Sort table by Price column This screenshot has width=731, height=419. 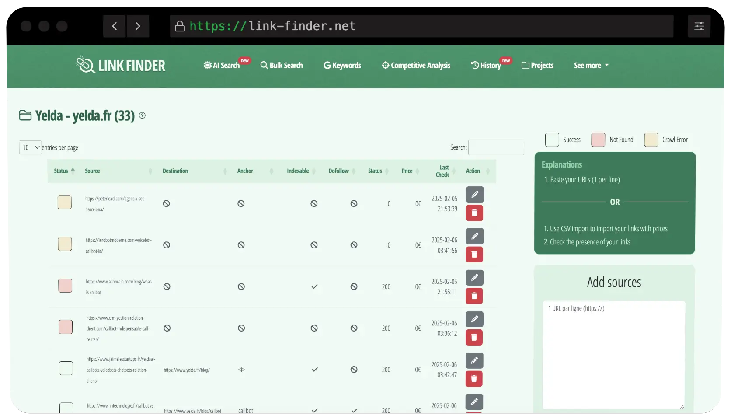click(410, 171)
